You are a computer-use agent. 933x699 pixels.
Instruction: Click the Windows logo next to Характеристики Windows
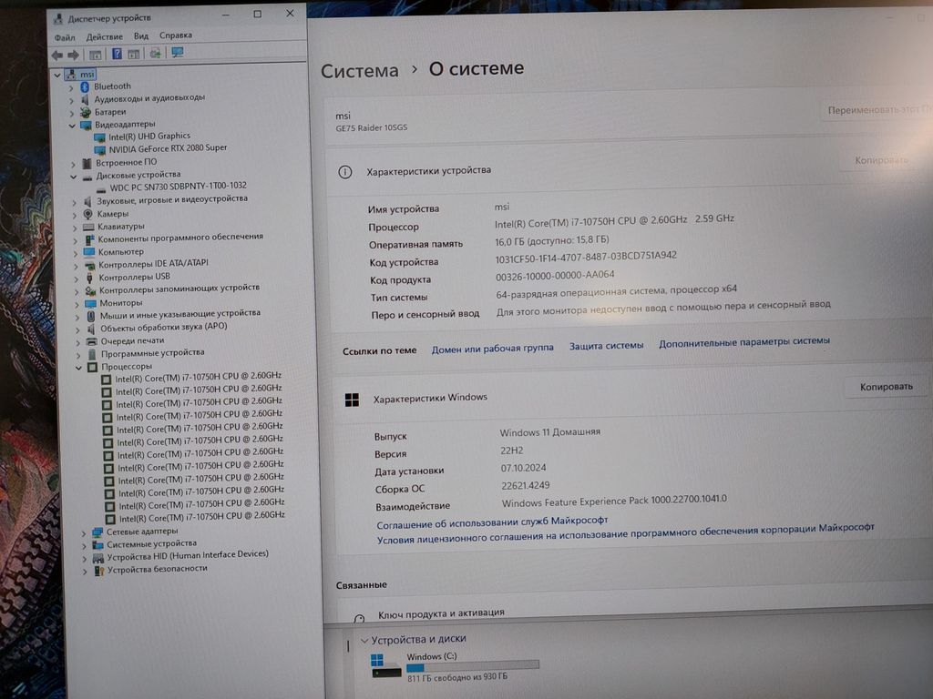(x=351, y=400)
